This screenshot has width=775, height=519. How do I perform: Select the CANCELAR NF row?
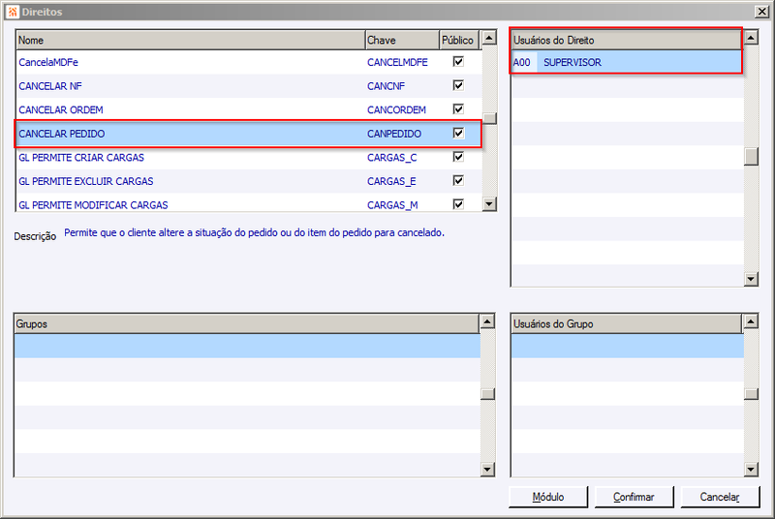pyautogui.click(x=249, y=86)
